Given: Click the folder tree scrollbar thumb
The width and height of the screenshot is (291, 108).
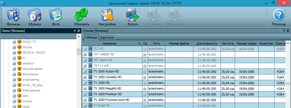Looking at the screenshot, I should click(x=79, y=52).
